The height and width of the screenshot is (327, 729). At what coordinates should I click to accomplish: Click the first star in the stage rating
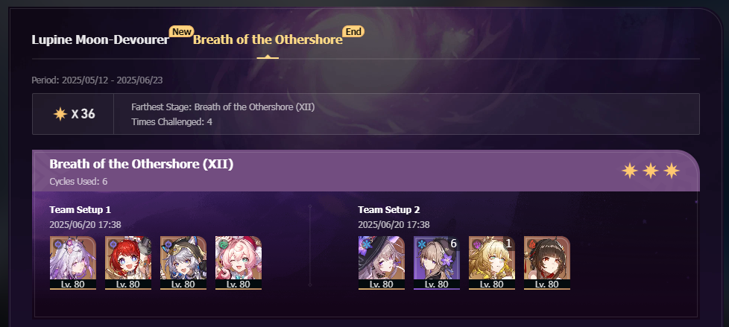[x=630, y=171]
